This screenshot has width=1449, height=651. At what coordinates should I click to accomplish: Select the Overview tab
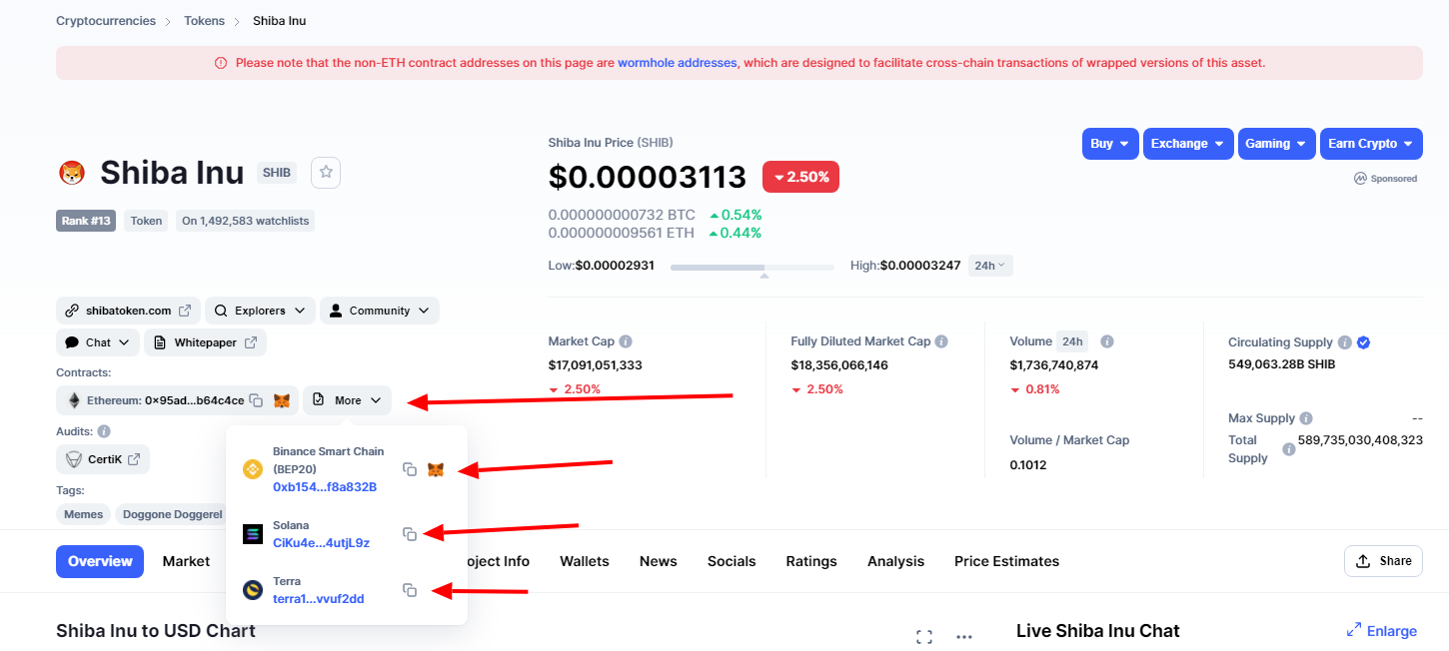click(x=100, y=561)
